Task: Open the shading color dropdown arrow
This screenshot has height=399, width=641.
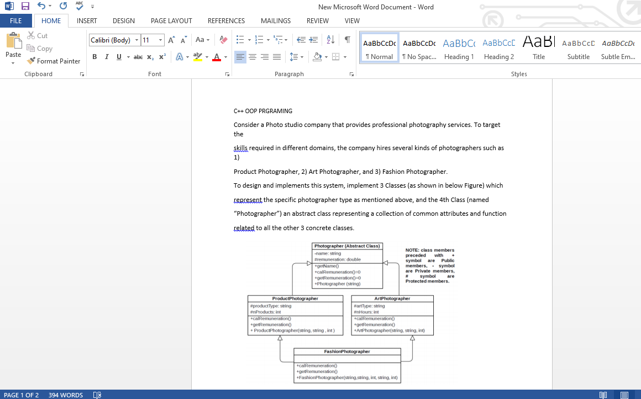Action: (326, 57)
